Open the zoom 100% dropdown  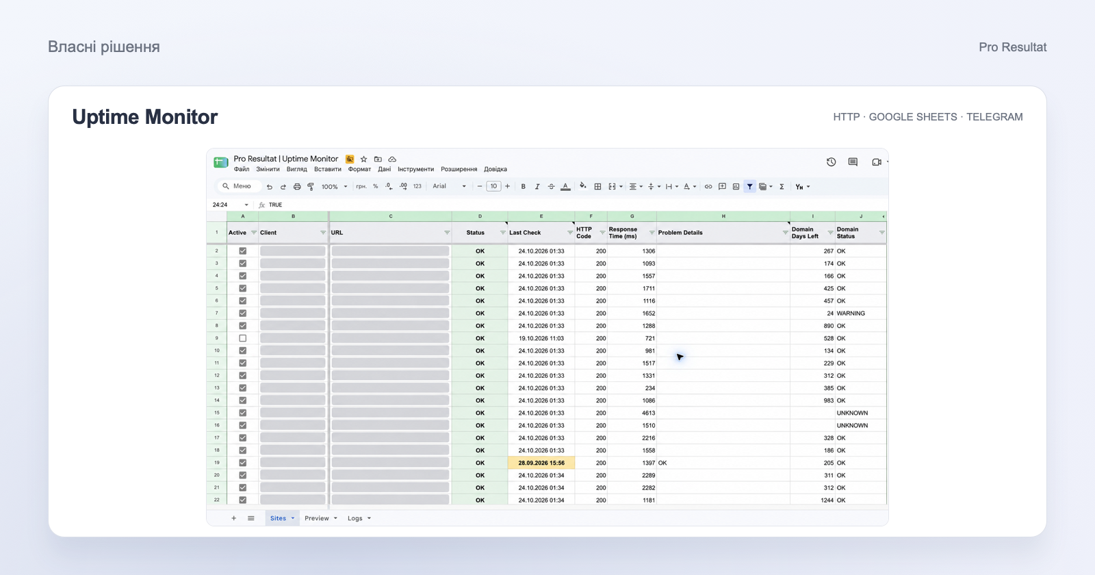click(335, 187)
